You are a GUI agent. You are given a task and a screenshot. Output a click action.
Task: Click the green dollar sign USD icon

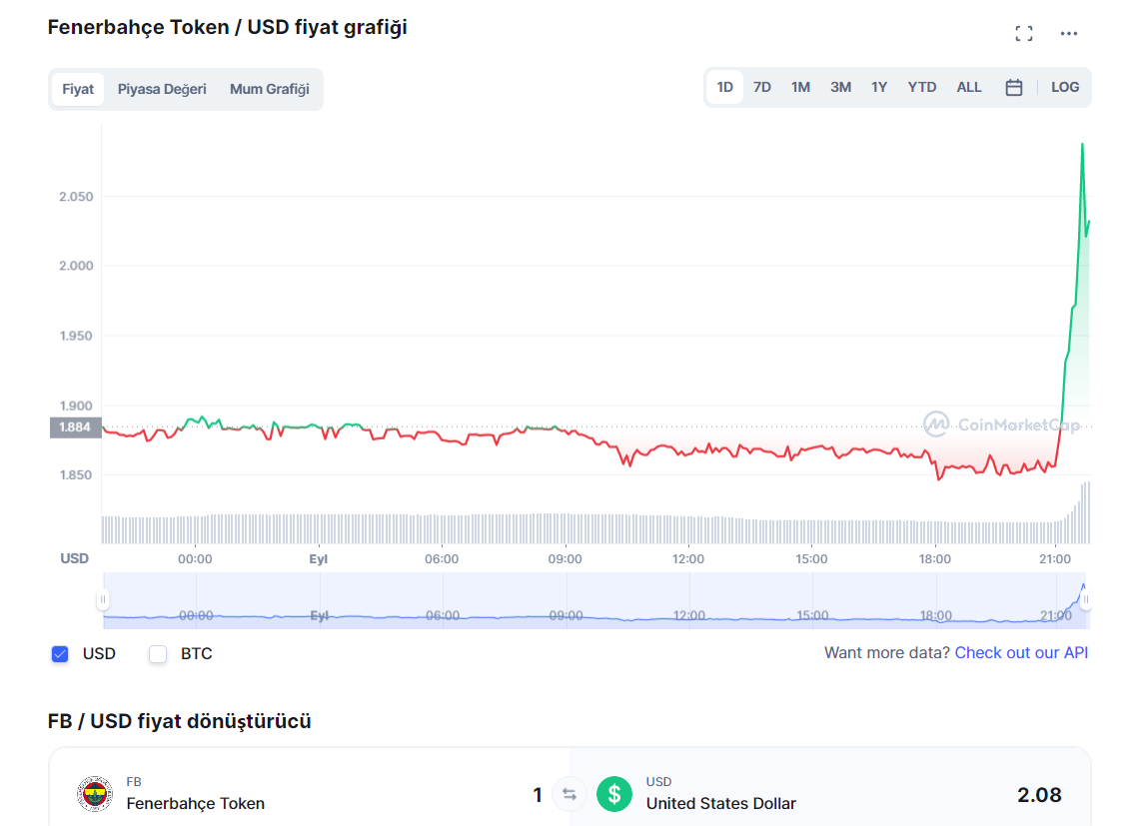pyautogui.click(x=614, y=795)
